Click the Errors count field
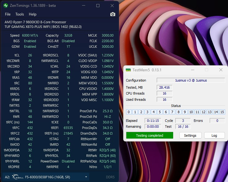The width and height of the screenshot is (228, 182). pos(217,121)
